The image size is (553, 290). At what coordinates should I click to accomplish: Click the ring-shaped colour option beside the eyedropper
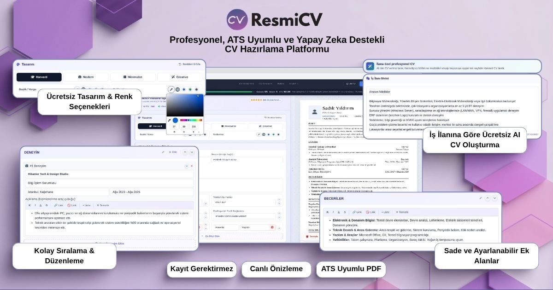[178, 89]
